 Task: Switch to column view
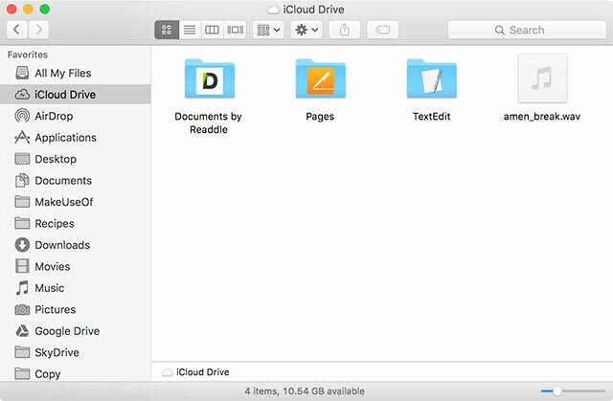click(212, 30)
